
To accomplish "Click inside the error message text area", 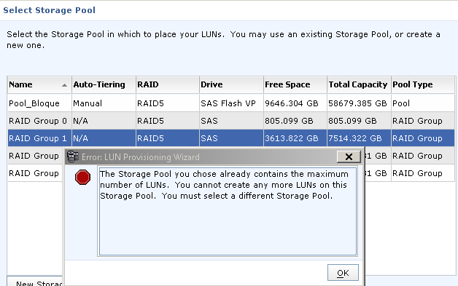I will click(228, 211).
